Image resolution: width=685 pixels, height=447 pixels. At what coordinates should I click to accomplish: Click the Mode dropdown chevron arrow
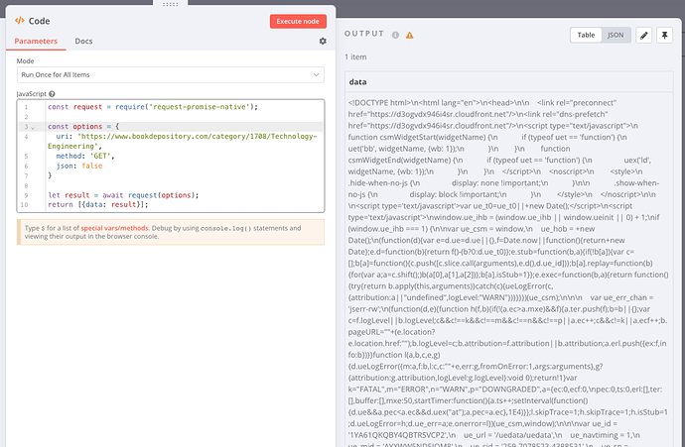(316, 75)
